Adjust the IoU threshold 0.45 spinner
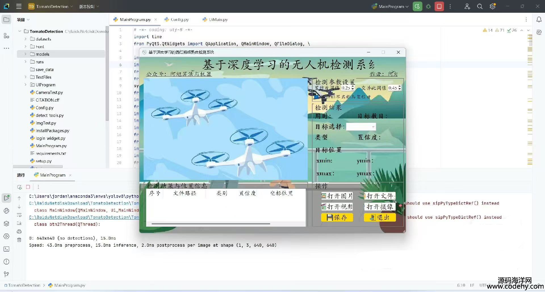Viewport: 545px width, 292px height. 400,88
